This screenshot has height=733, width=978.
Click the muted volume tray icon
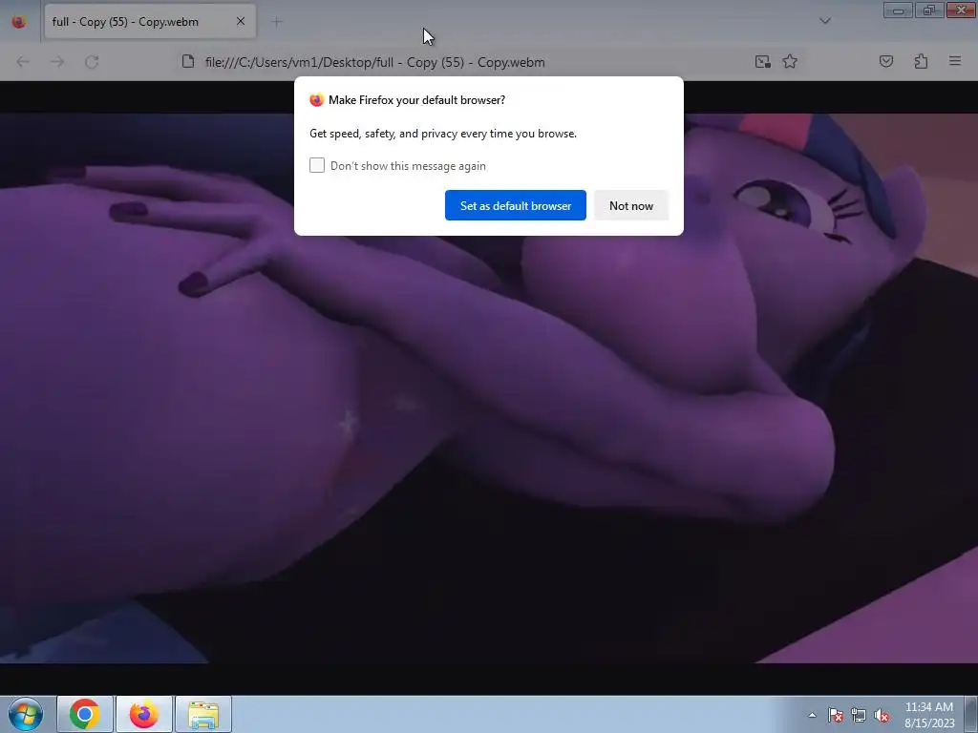(882, 715)
